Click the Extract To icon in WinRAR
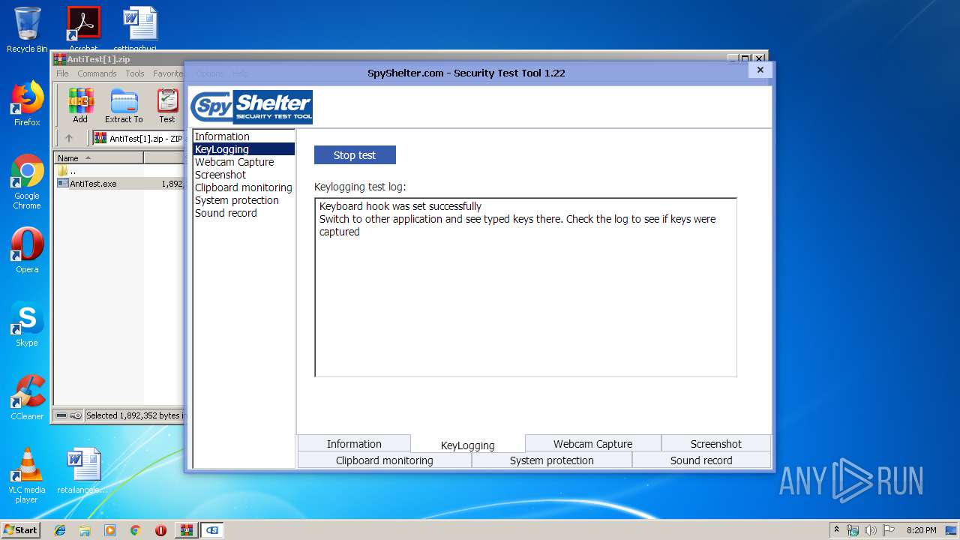The height and width of the screenshot is (540, 960). pos(124,106)
